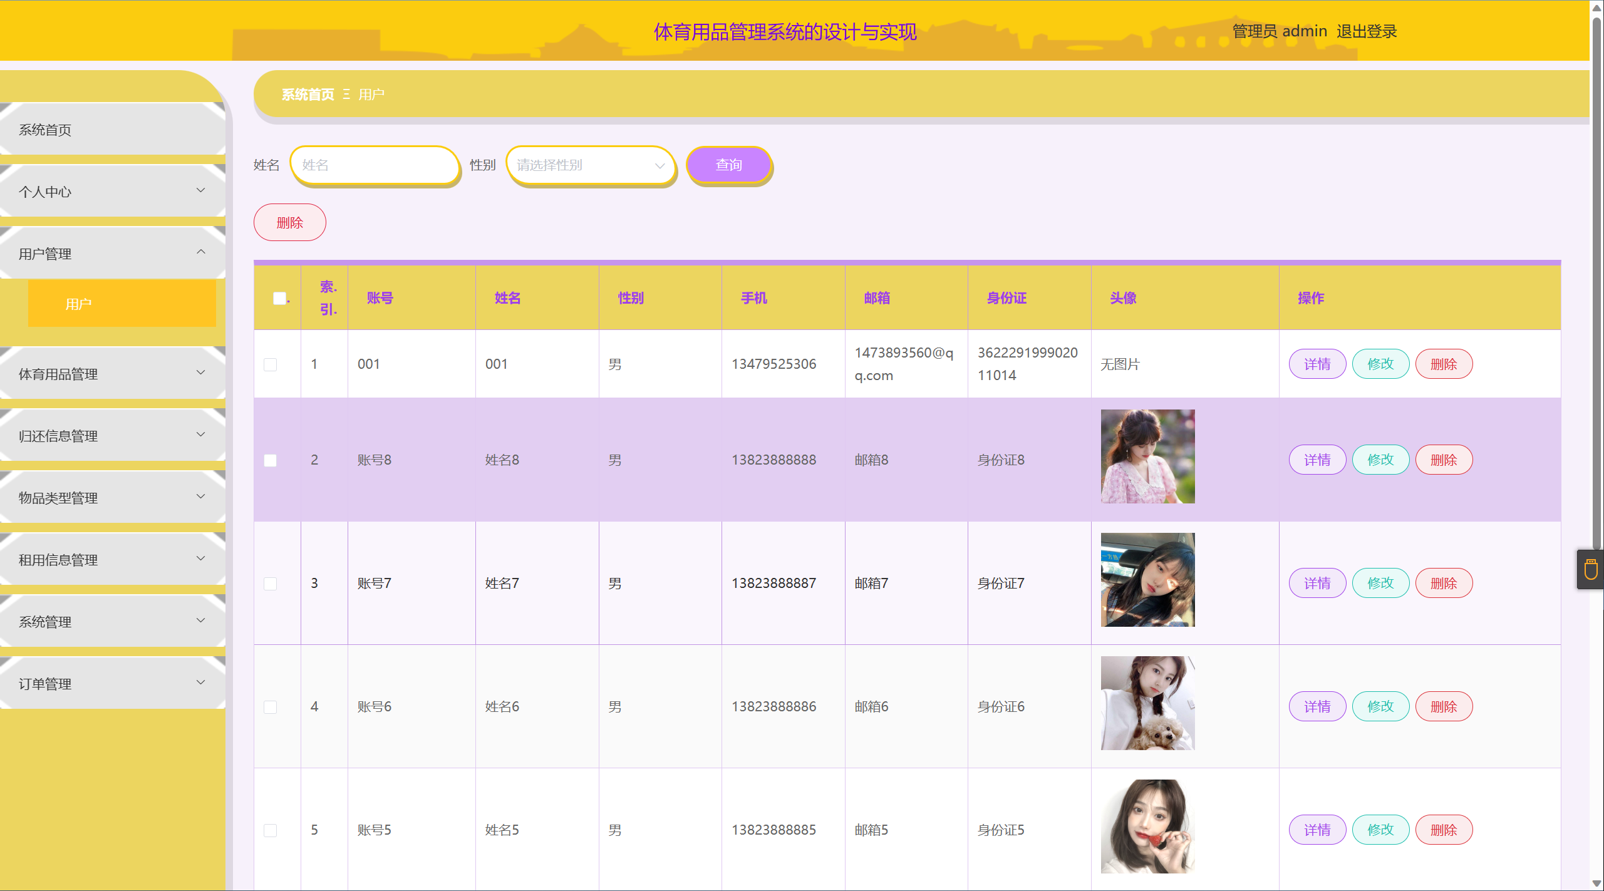Image resolution: width=1604 pixels, height=891 pixels.
Task: Click the 退出登录 logout link
Action: point(1366,31)
